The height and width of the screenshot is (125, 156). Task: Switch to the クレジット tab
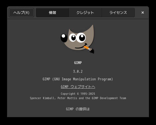(x=85, y=13)
